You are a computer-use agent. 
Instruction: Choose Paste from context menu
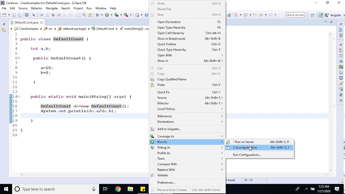187,85
